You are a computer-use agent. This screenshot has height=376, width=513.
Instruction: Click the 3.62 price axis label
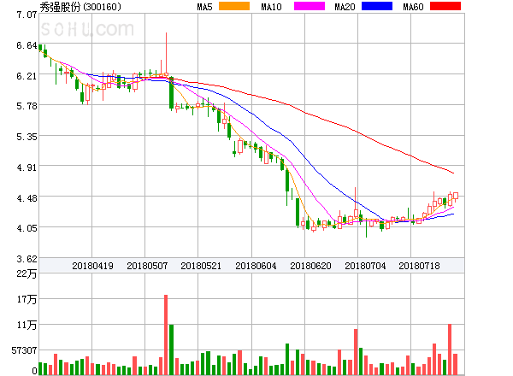pos(27,259)
